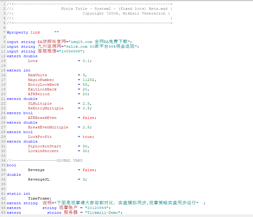Click the TimeFrame variable declaration
Viewport: 253px width, 217px height.
[x=40, y=198]
